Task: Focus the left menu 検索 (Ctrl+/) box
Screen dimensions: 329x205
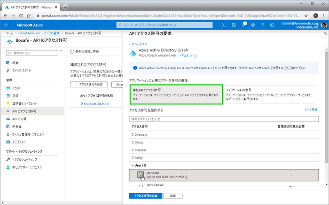Action: point(32,53)
